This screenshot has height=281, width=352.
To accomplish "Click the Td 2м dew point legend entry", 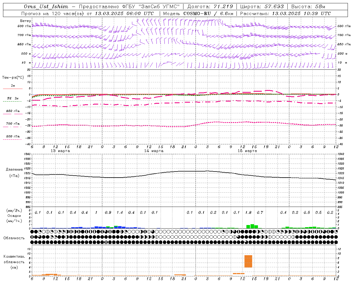I will pyautogui.click(x=13, y=98).
